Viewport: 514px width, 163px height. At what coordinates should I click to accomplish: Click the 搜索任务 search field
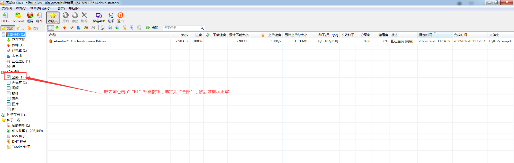tap(181, 28)
